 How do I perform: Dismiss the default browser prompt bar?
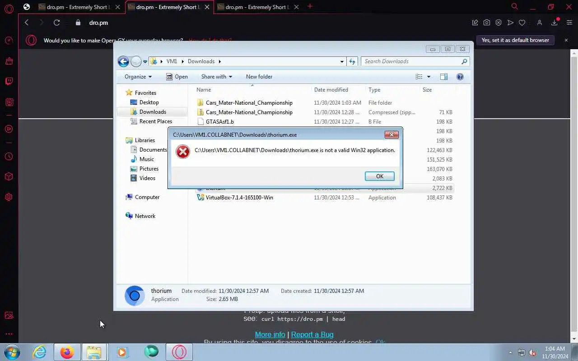tap(566, 40)
